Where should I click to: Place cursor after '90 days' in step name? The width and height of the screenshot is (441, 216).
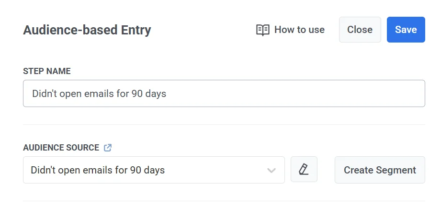(167, 94)
